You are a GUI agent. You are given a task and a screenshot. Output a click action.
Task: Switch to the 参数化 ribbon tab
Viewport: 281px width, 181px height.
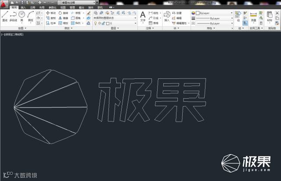click(x=52, y=7)
